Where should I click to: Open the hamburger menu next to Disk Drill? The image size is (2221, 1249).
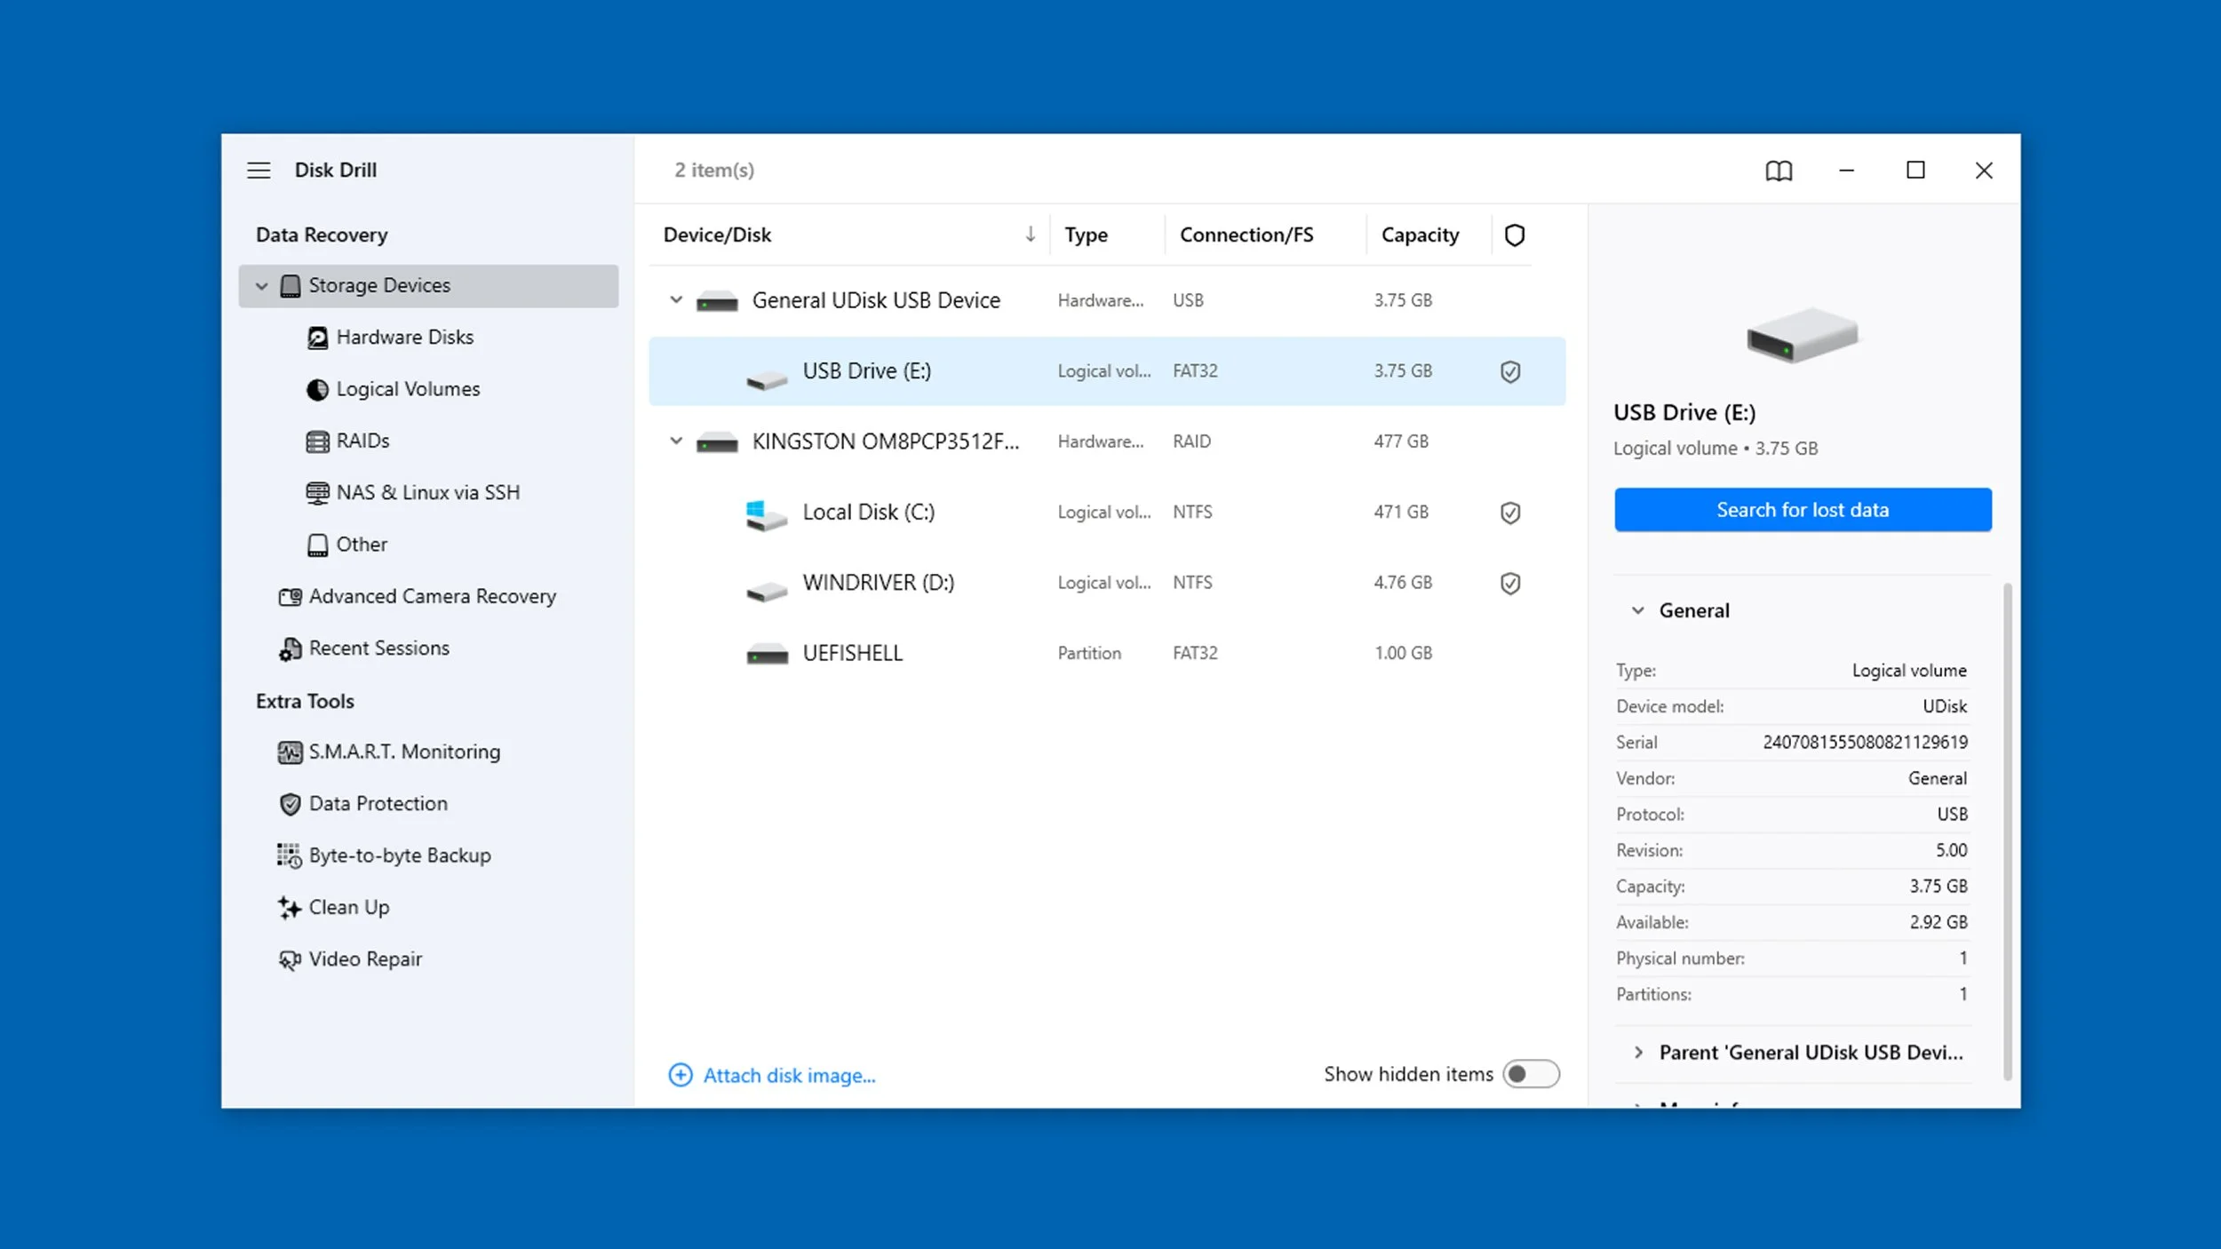pos(259,170)
